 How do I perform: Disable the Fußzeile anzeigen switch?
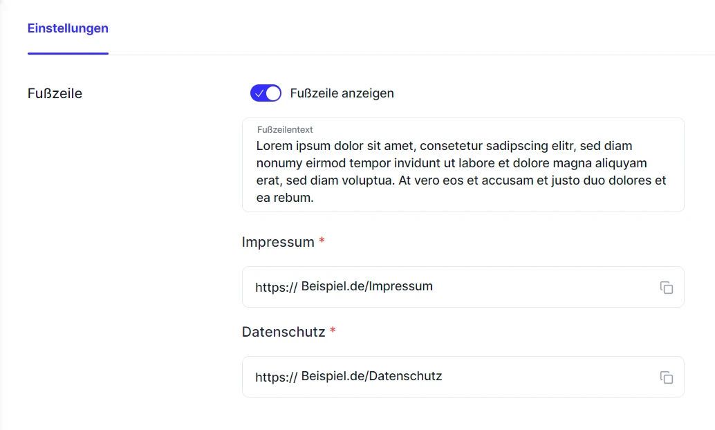[x=266, y=93]
